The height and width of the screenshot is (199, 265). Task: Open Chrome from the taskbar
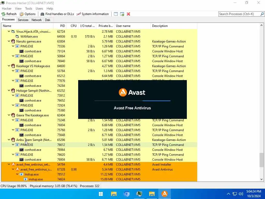[126, 194]
